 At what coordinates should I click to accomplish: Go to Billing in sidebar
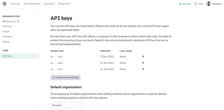6,42
